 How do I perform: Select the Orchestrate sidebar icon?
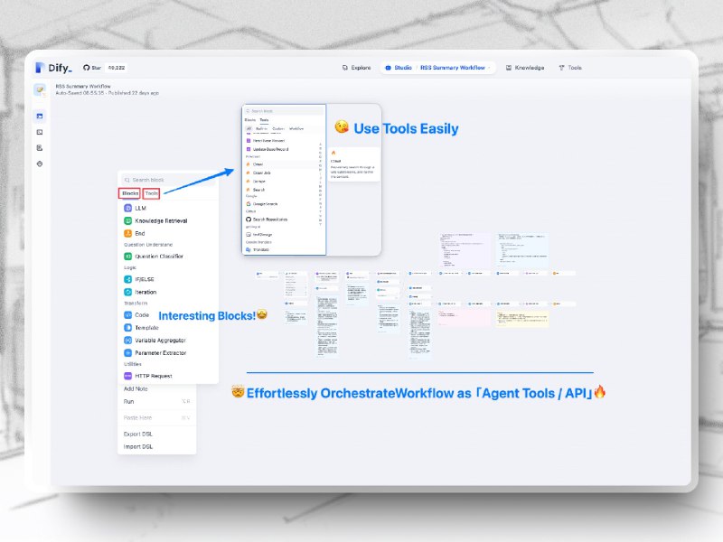pos(40,117)
